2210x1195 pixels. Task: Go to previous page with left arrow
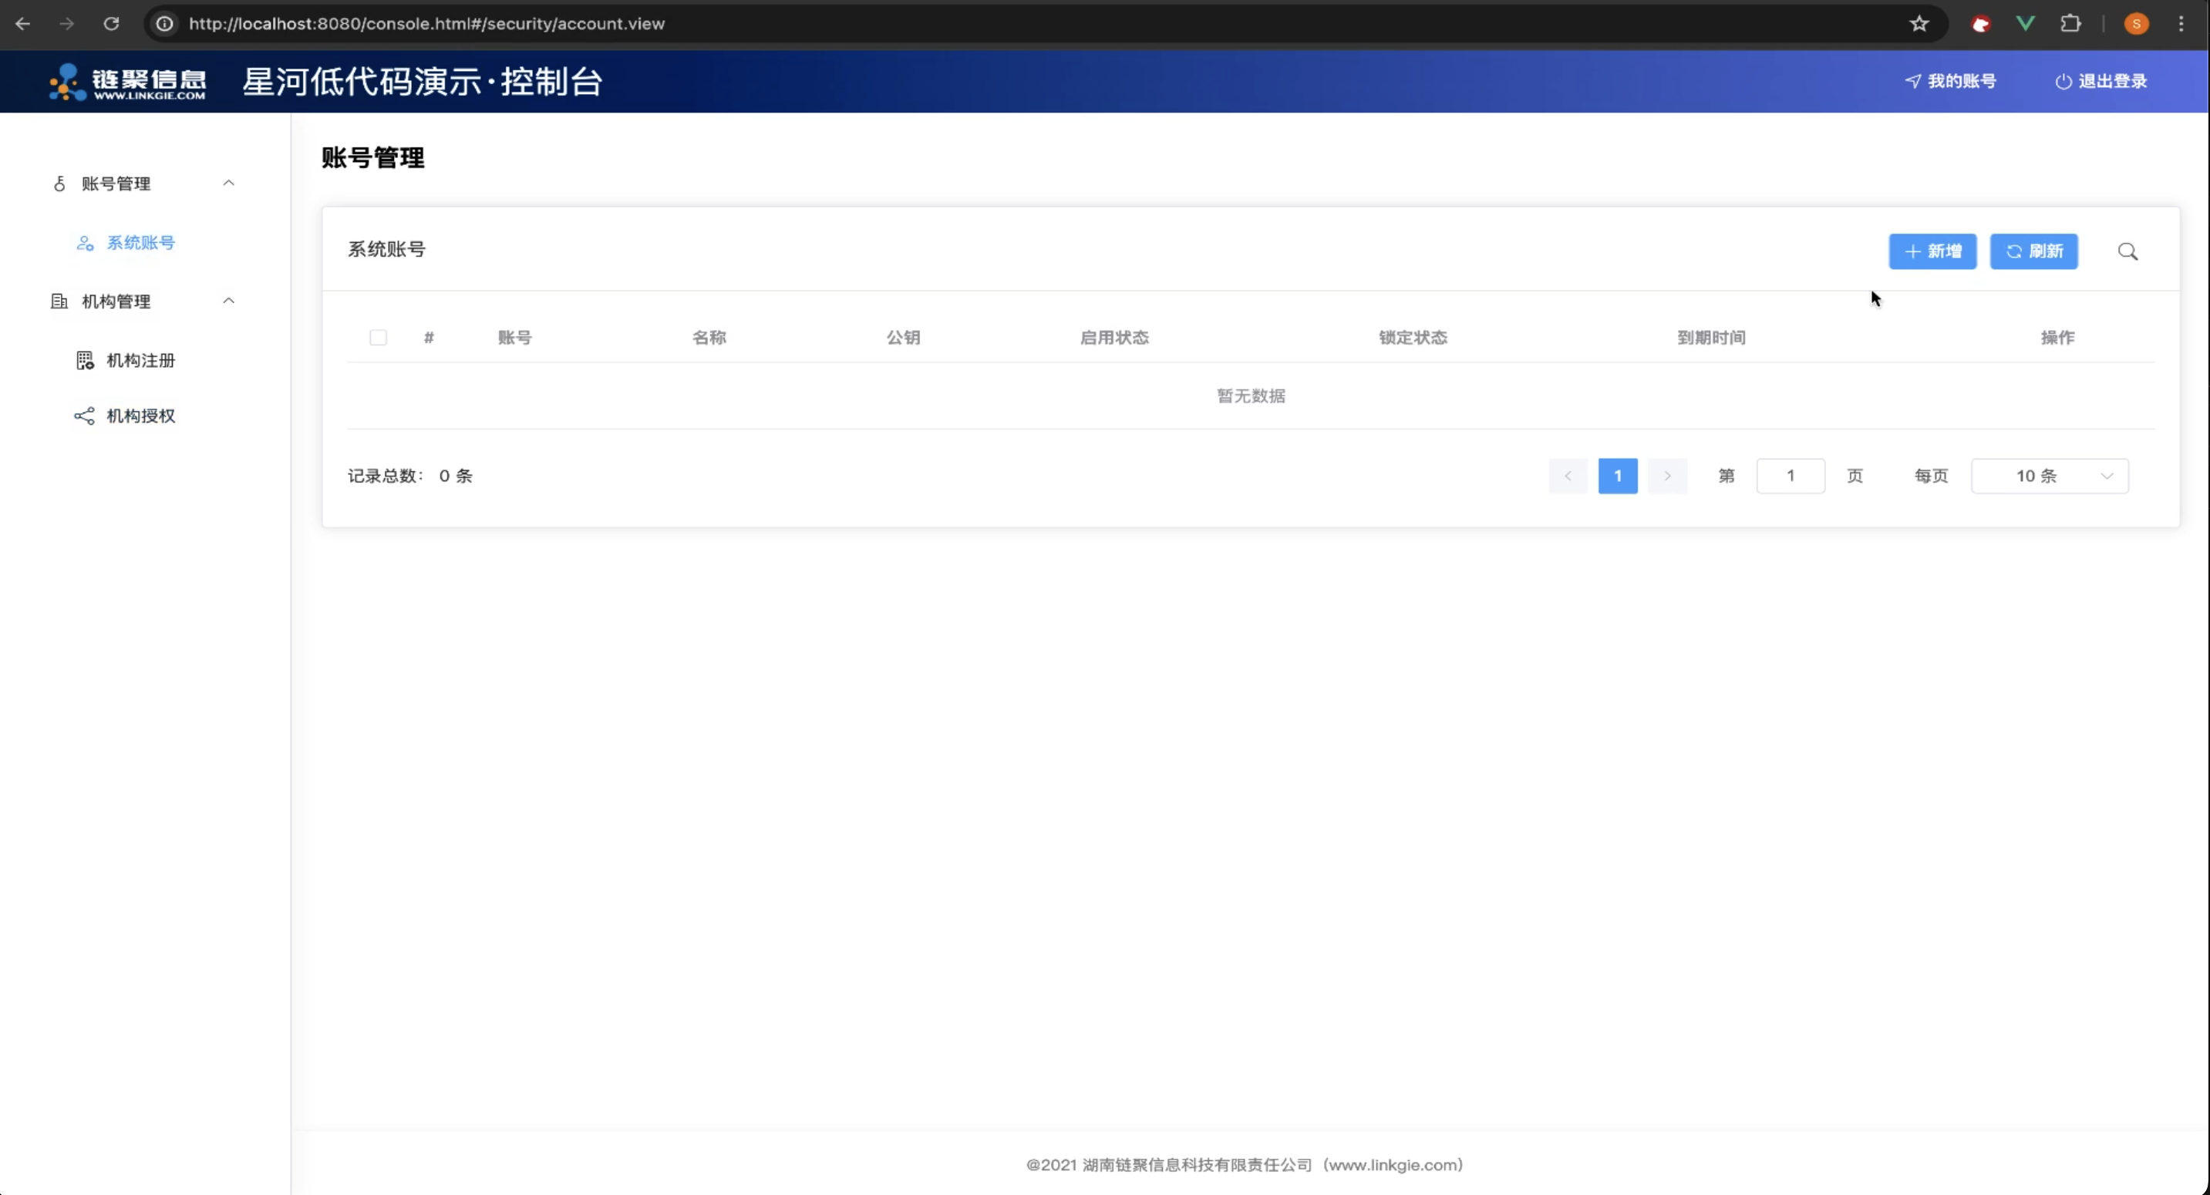click(x=1568, y=476)
